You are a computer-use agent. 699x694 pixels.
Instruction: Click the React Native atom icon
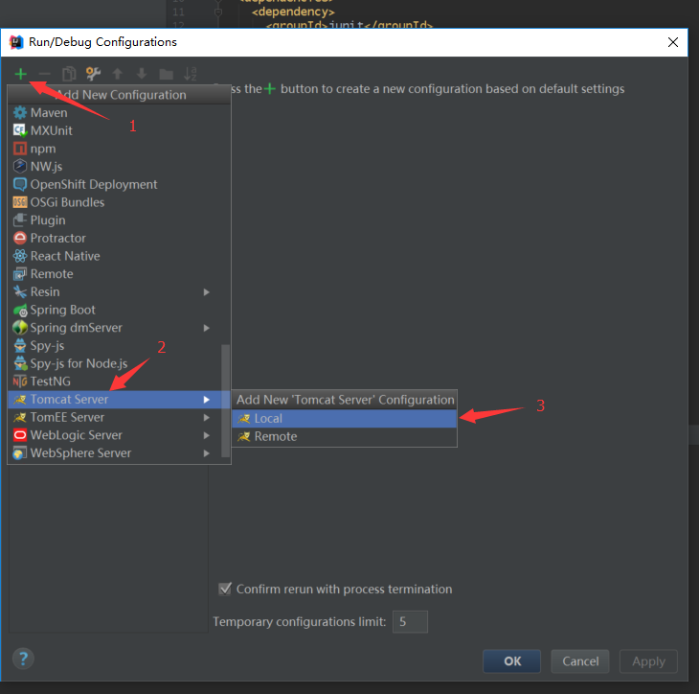[x=20, y=256]
